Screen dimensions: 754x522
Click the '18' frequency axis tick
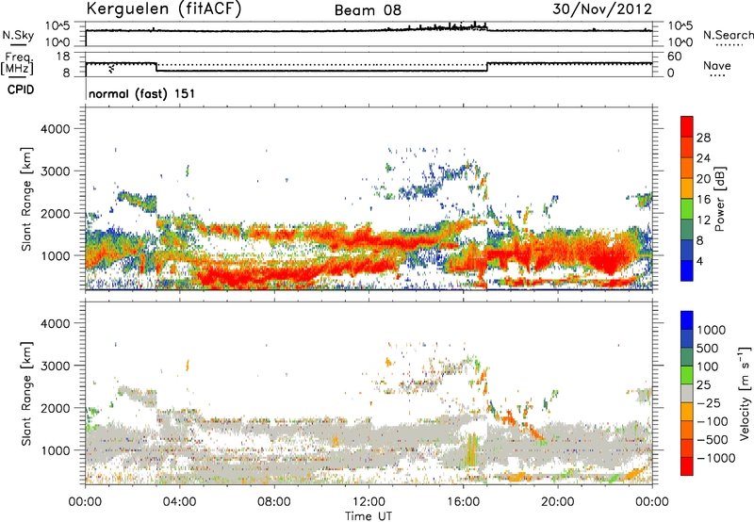click(62, 57)
